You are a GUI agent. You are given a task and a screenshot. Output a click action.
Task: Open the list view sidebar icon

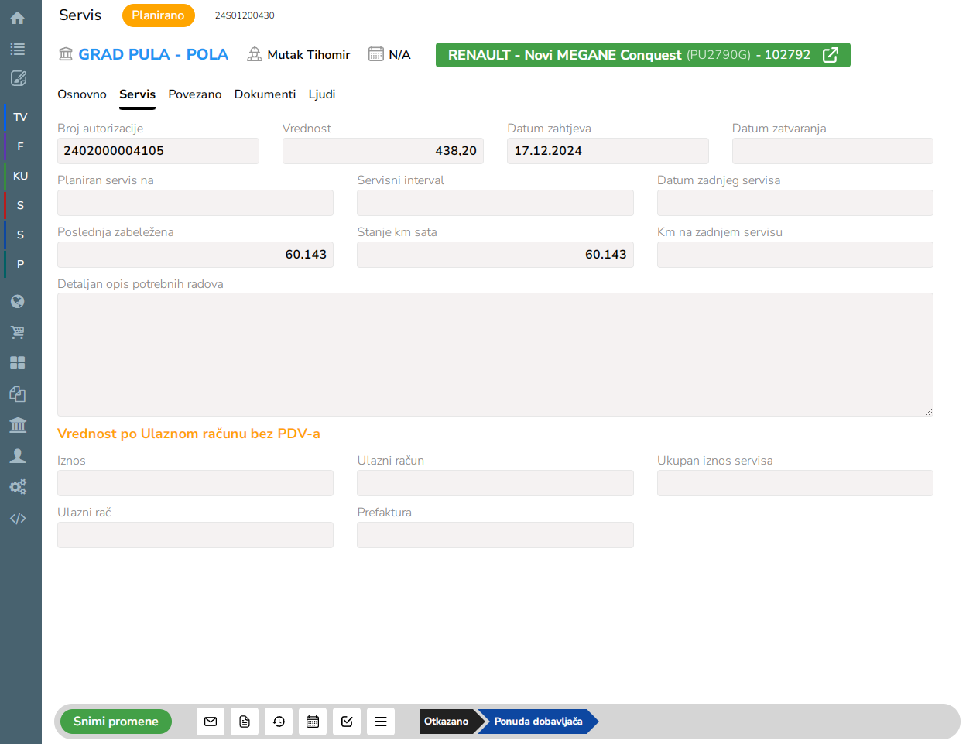pyautogui.click(x=18, y=49)
